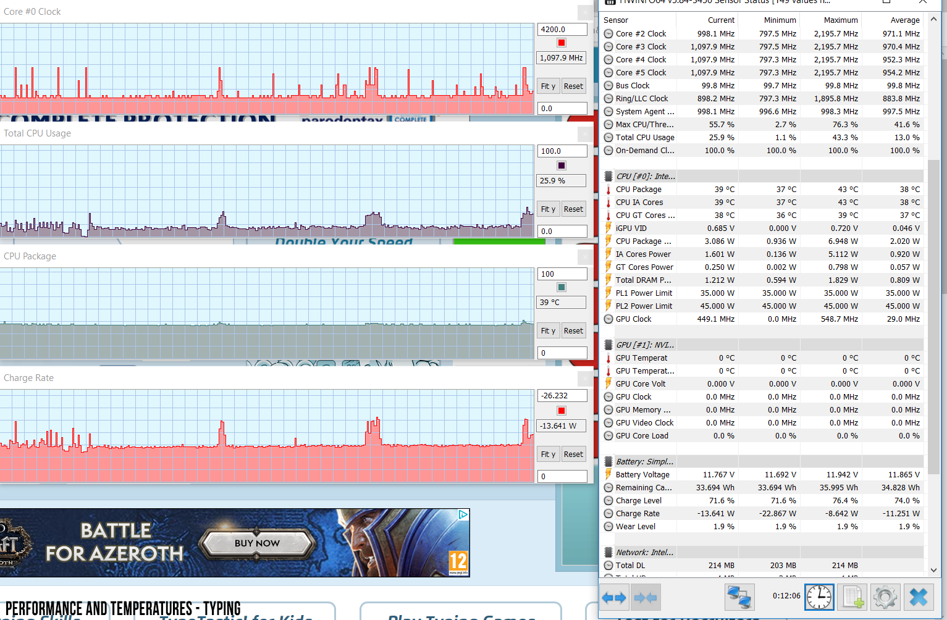Click Reset in Core #0 Clock graph

(x=573, y=86)
